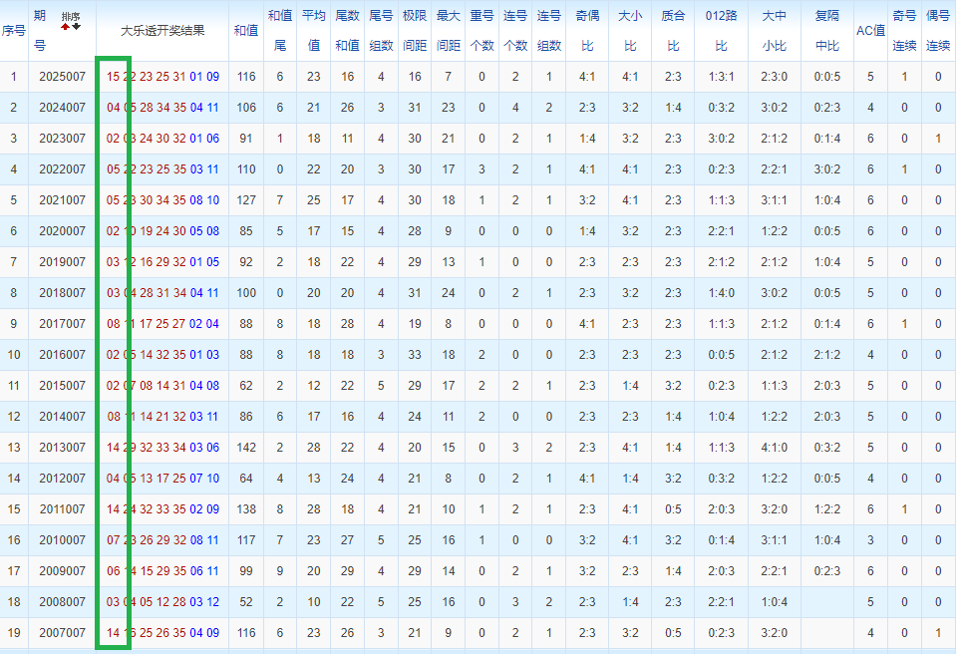Select the 和值尾 column header
Viewport: 961px width, 654px height.
[x=280, y=30]
